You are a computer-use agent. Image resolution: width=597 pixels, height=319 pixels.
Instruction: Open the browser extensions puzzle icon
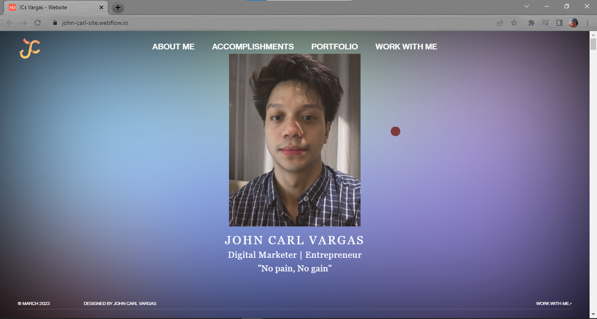click(x=531, y=23)
